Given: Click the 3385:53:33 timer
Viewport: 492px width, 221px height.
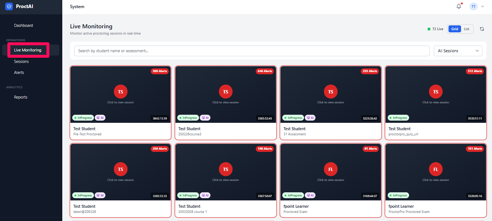Looking at the screenshot, I should [160, 196].
